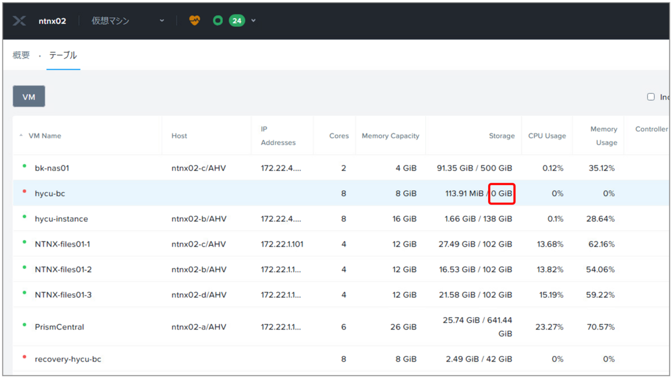The height and width of the screenshot is (377, 671).
Task: Select the PrismCentral VM row
Action: 341,327
